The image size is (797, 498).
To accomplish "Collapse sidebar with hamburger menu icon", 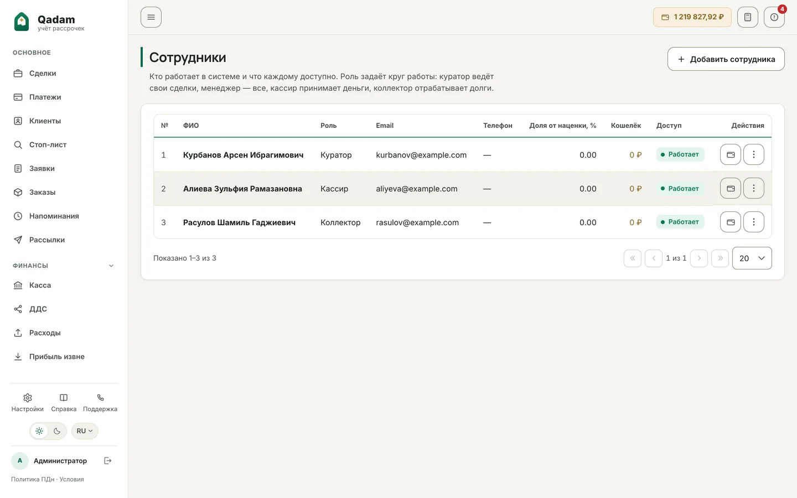I will pyautogui.click(x=151, y=17).
